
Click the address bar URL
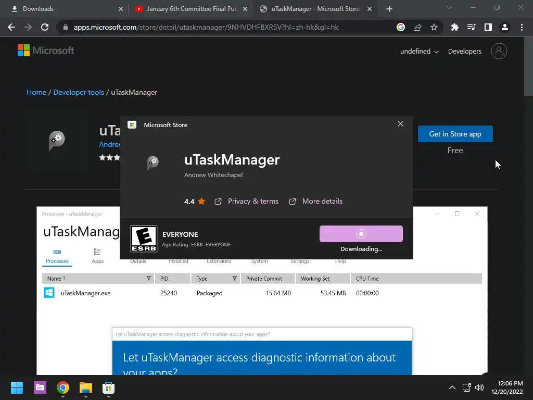pyautogui.click(x=206, y=27)
